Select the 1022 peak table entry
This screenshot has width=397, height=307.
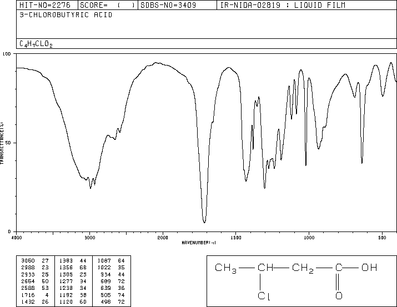pos(104,268)
